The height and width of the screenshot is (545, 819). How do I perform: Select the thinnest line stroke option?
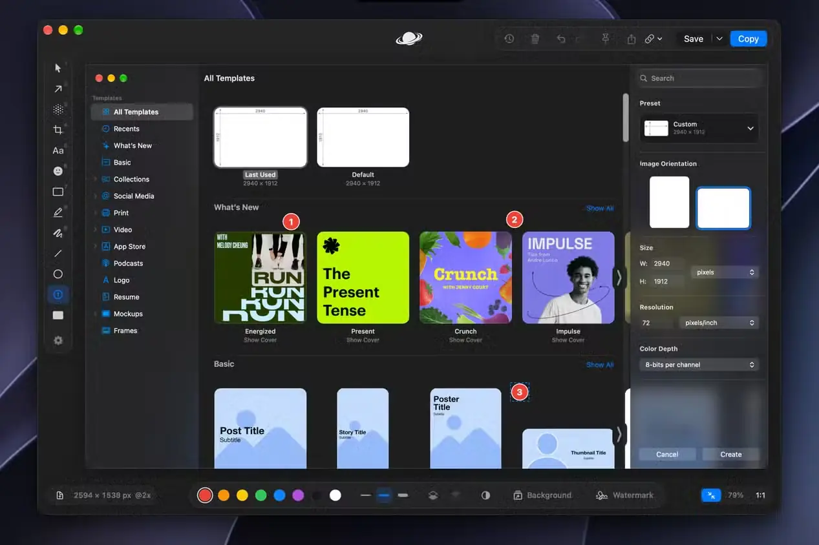tap(366, 495)
